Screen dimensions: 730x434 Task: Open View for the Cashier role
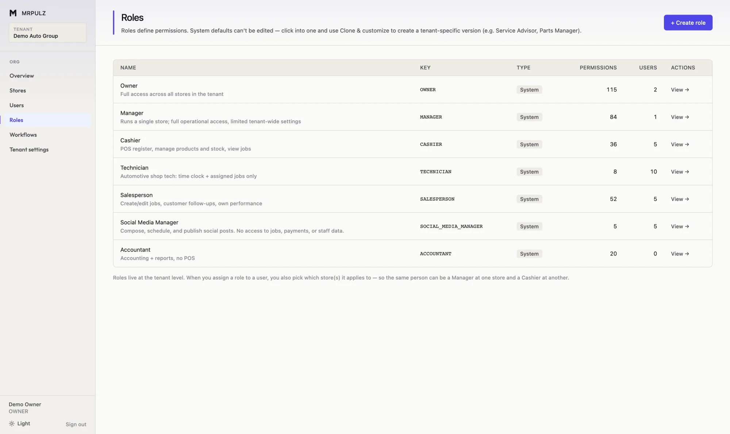[x=680, y=144]
